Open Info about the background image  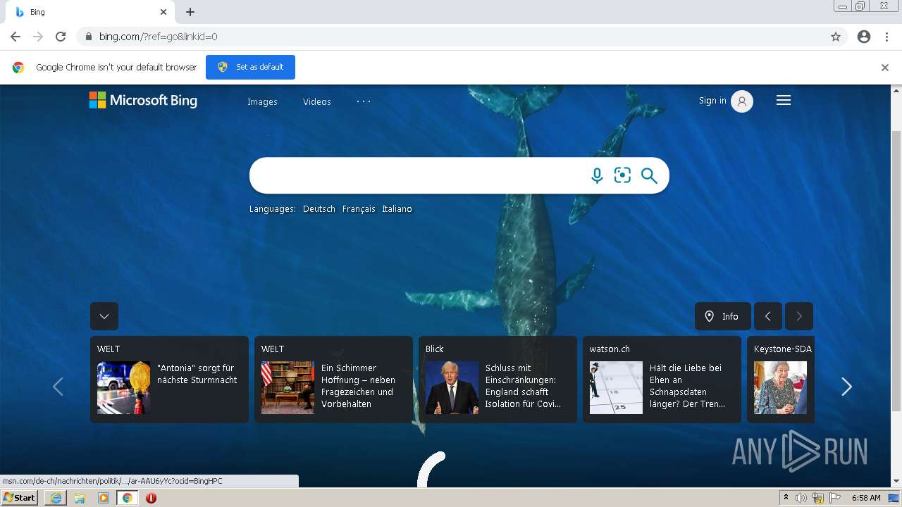(x=723, y=316)
